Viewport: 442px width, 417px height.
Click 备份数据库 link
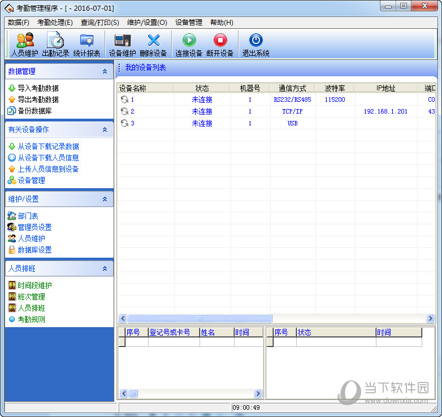pyautogui.click(x=34, y=111)
